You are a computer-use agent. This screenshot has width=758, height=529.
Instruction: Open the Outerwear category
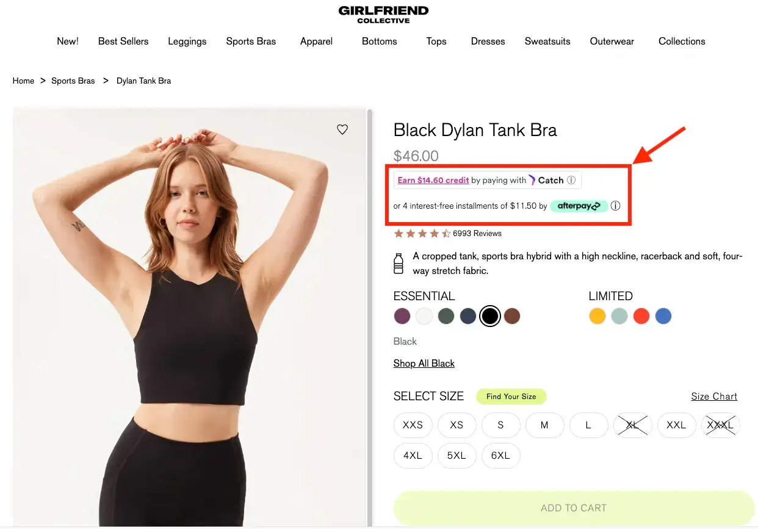click(612, 41)
